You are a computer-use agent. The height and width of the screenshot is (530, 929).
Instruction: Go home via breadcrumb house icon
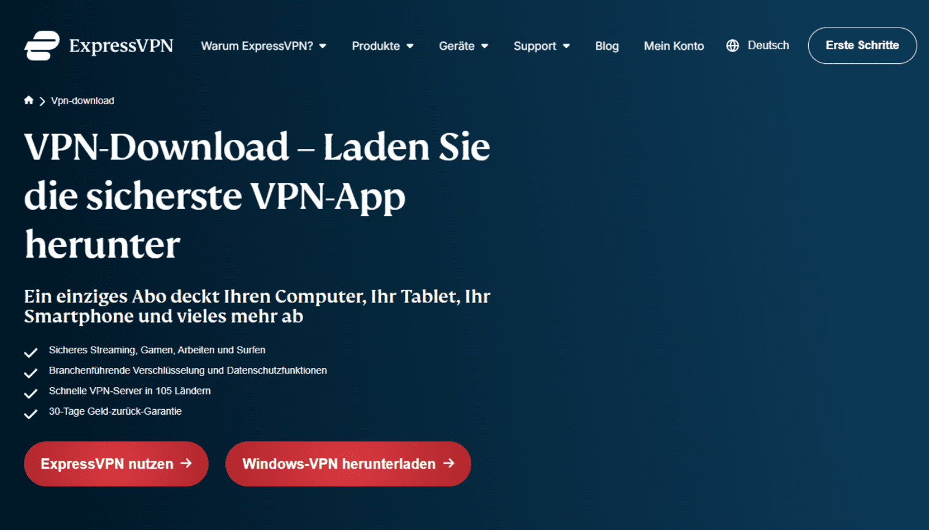tap(28, 100)
